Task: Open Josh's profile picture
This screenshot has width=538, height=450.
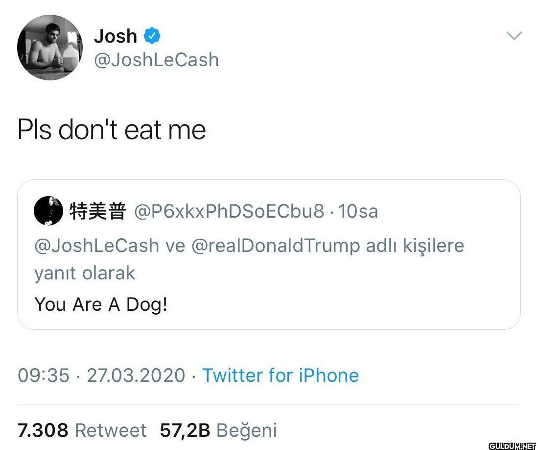Action: point(50,48)
